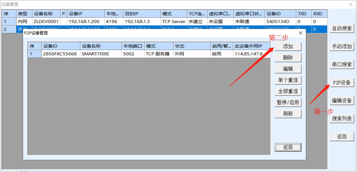This screenshot has width=357, height=172.
Task: Refresh the list with 刷新 button
Action: pyautogui.click(x=288, y=114)
